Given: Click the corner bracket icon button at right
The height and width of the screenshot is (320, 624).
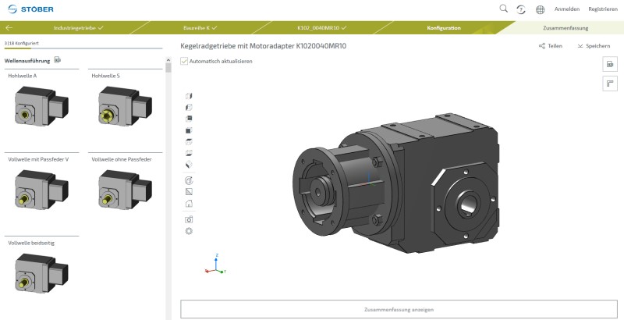Looking at the screenshot, I should [x=610, y=84].
